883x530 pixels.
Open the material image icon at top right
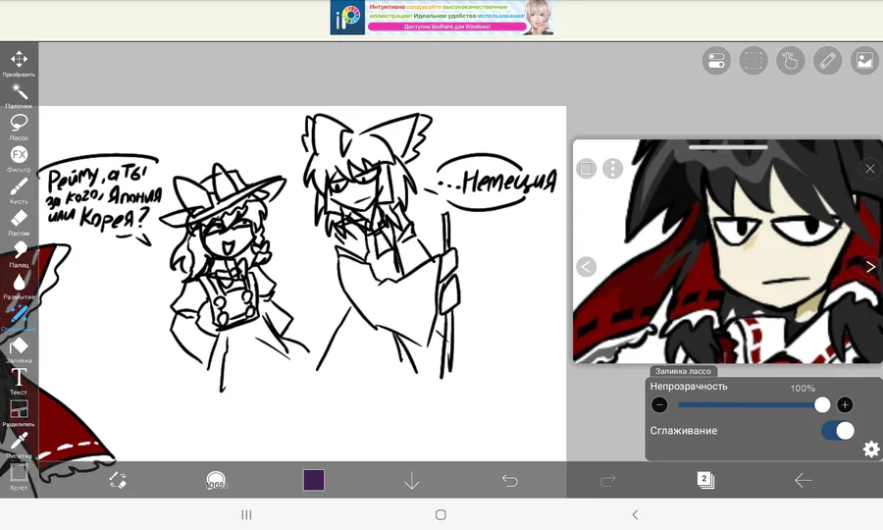click(865, 60)
